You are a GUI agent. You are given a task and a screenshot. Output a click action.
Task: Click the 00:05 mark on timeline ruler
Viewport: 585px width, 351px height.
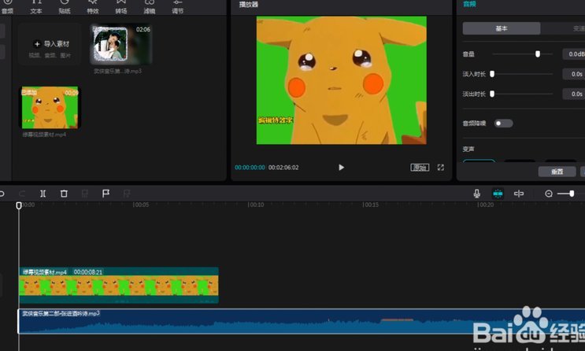pyautogui.click(x=141, y=205)
